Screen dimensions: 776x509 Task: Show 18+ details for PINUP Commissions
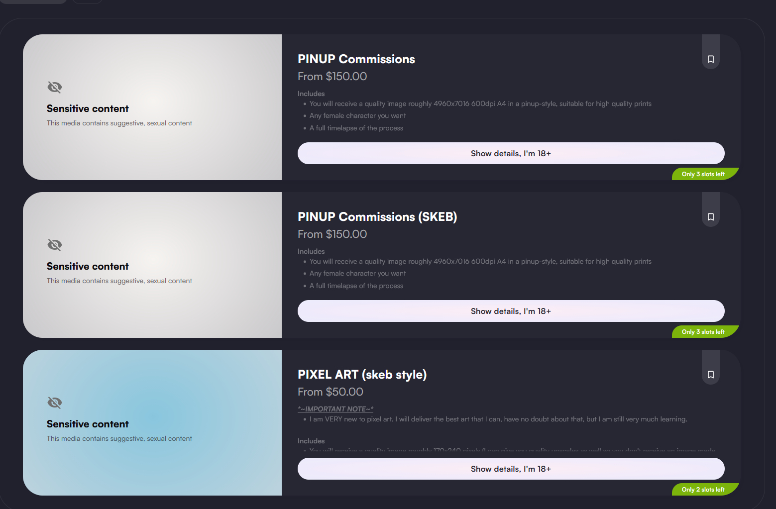[x=511, y=153]
